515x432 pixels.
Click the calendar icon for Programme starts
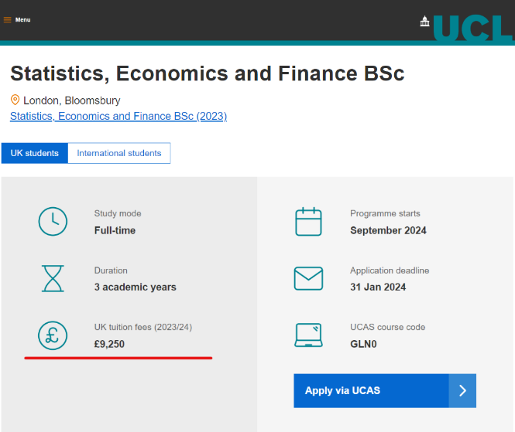coord(308,222)
